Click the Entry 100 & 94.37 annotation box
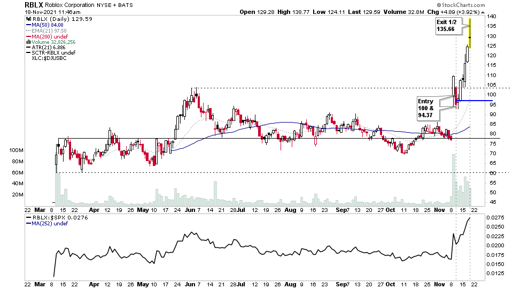The height and width of the screenshot is (289, 513). [428, 108]
